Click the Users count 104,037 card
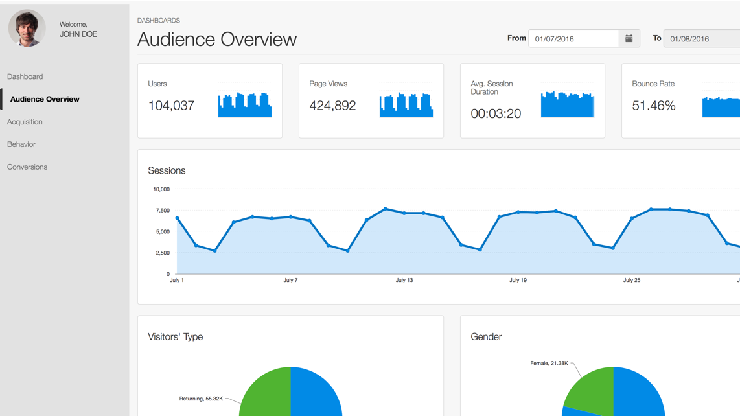This screenshot has height=416, width=740. point(171,106)
